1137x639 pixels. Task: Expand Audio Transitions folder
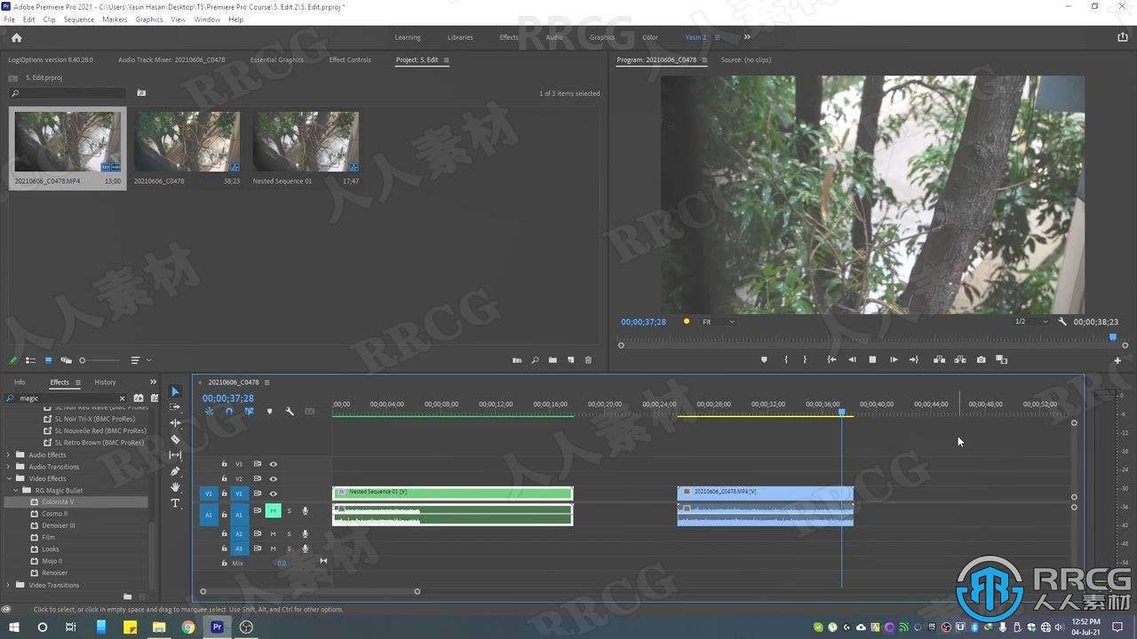pyautogui.click(x=9, y=466)
